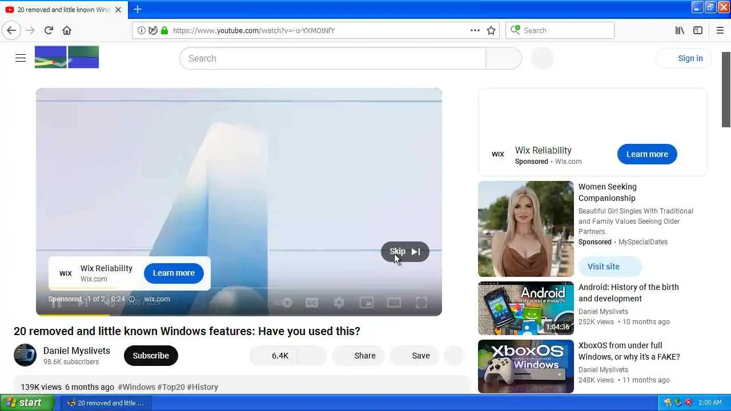Image resolution: width=731 pixels, height=411 pixels.
Task: Subscribe to Daniel Myslivets
Action: [151, 356]
